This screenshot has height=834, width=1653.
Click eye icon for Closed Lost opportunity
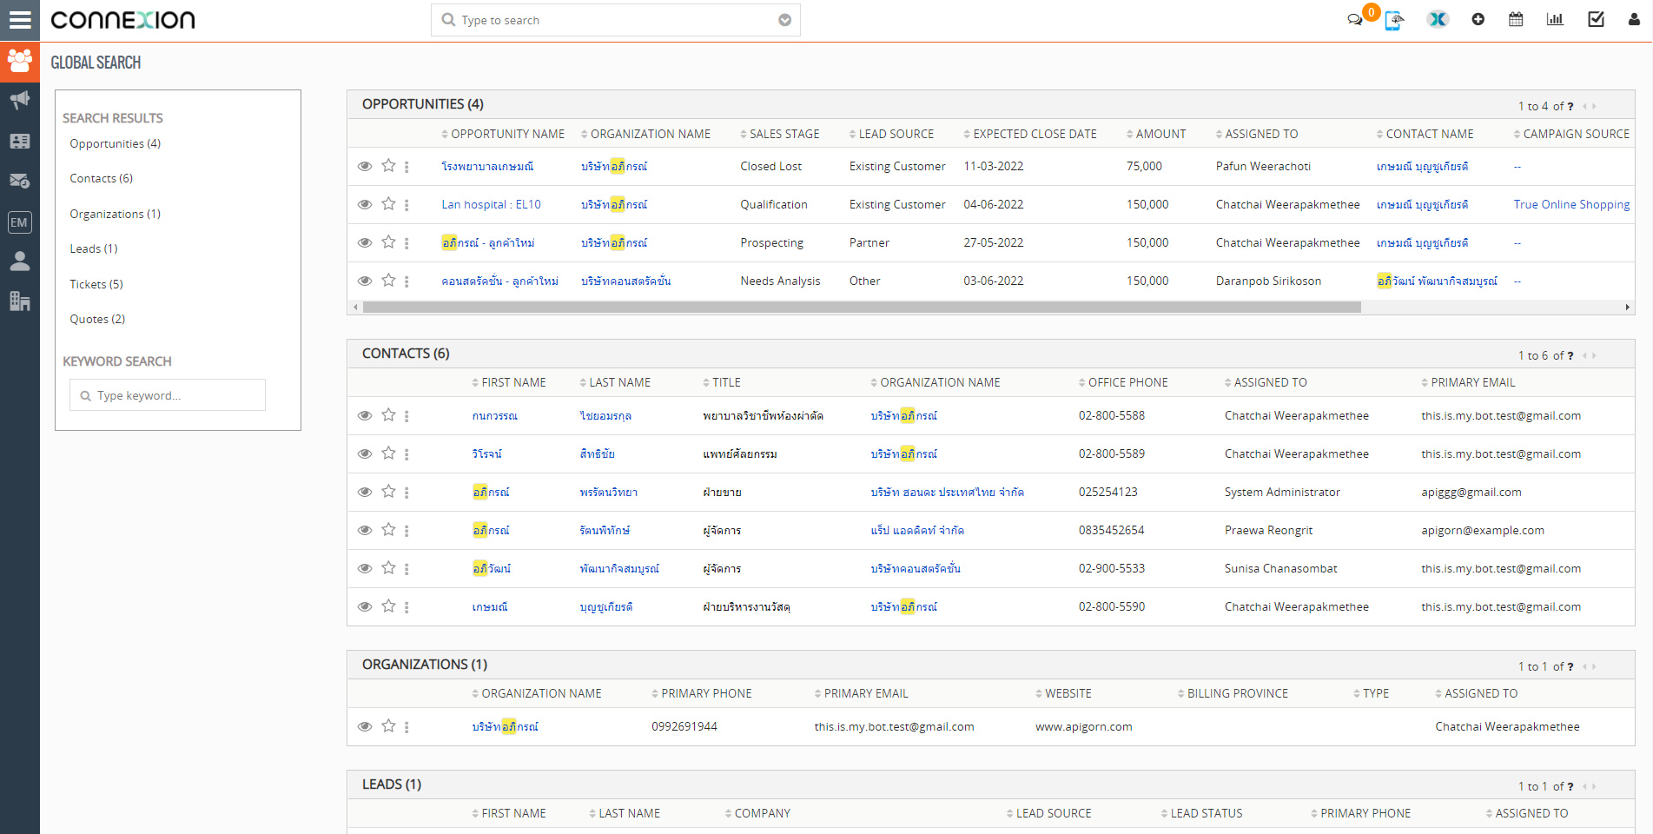click(x=365, y=166)
